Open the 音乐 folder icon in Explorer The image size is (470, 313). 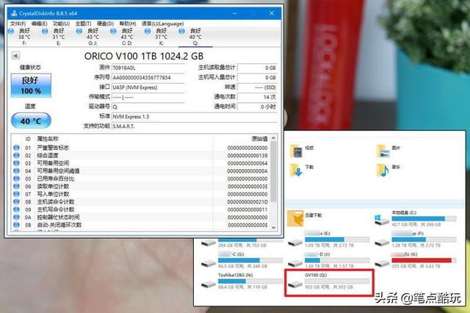click(383, 170)
